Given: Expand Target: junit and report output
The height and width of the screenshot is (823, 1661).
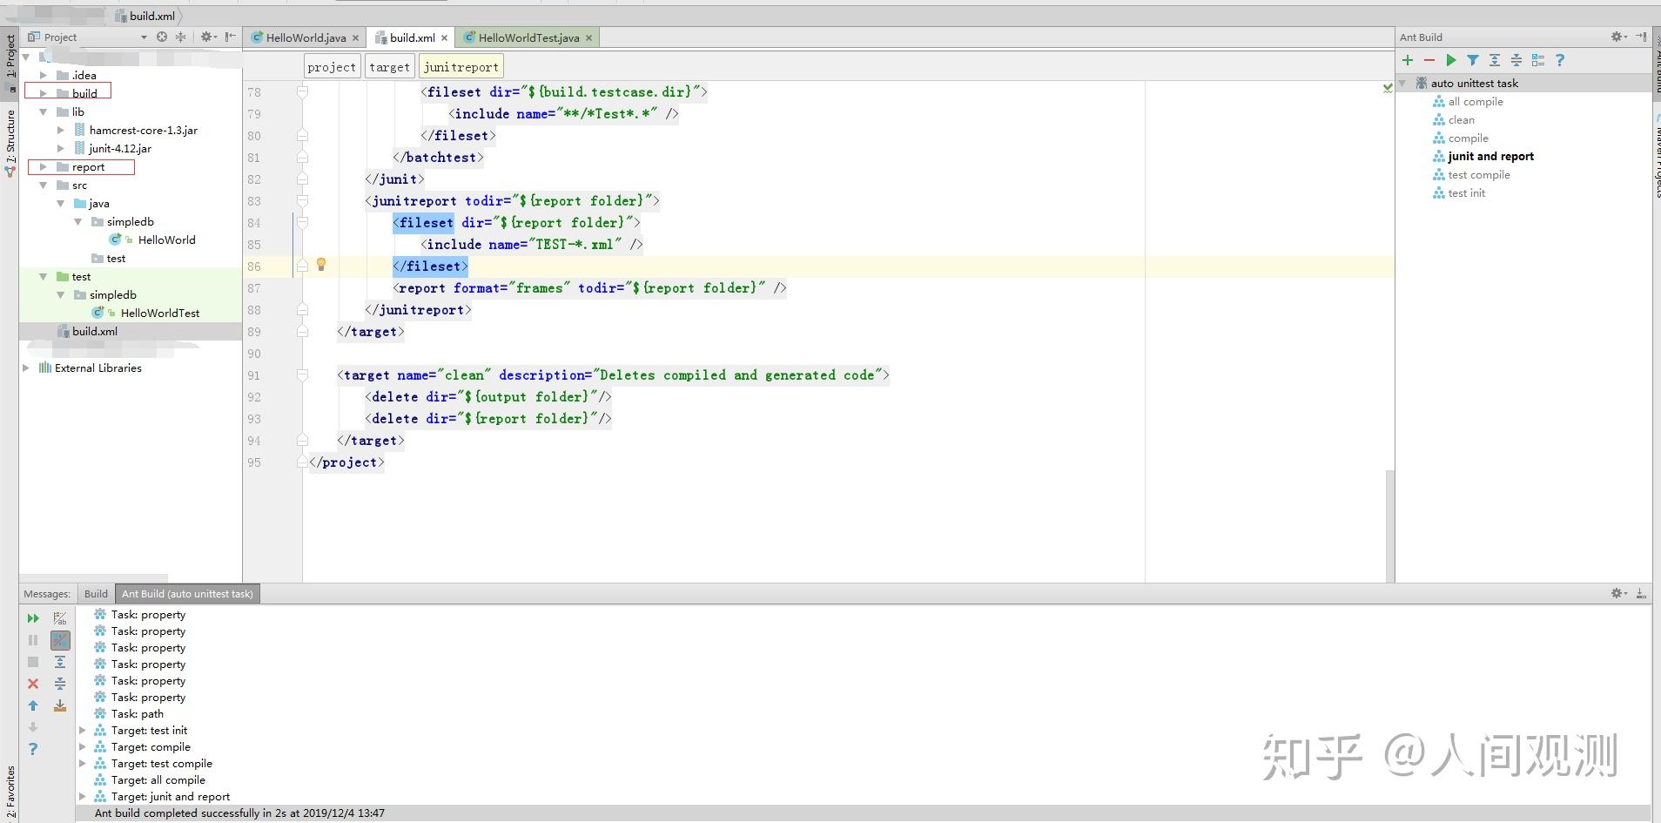Looking at the screenshot, I should [83, 797].
